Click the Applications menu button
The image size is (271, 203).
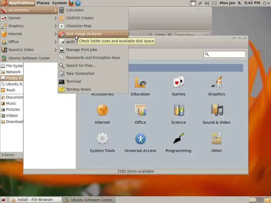coord(18,3)
